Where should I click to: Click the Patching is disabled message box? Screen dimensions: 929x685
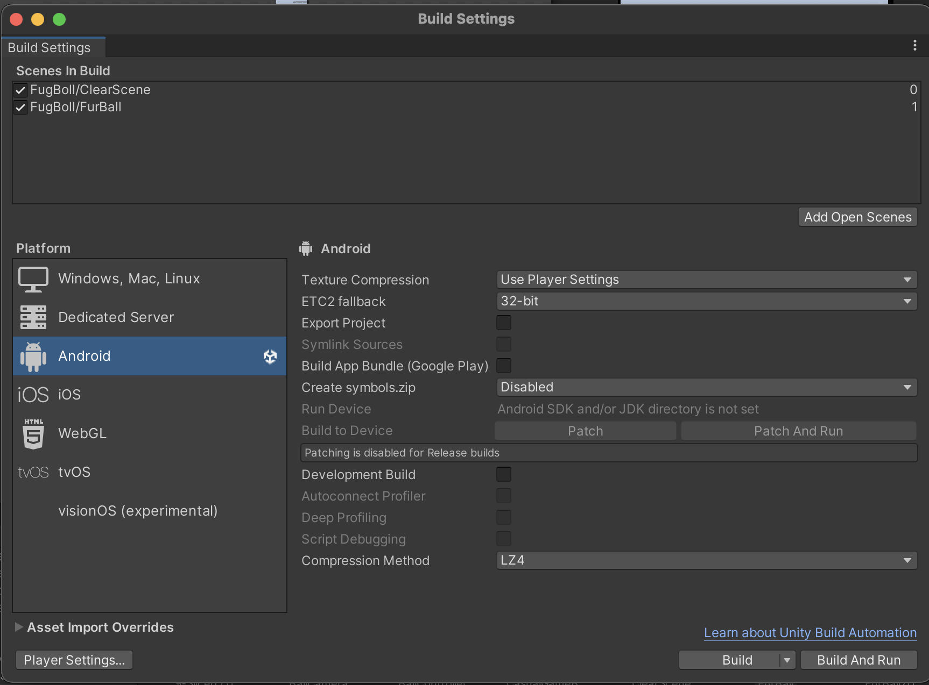click(x=609, y=453)
